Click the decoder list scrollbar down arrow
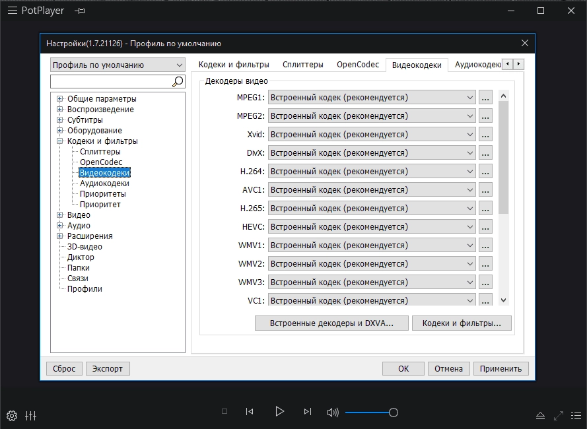 point(504,300)
